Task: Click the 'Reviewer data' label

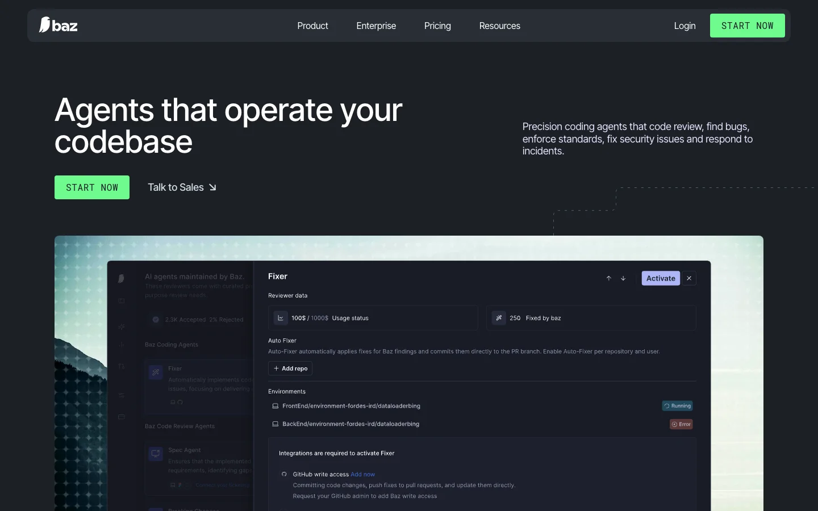Action: (x=288, y=296)
